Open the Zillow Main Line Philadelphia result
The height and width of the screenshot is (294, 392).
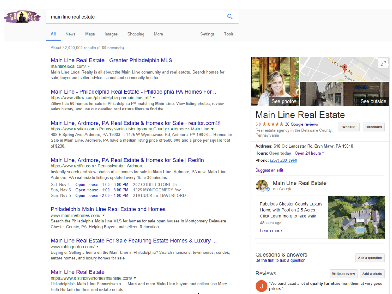tap(134, 92)
